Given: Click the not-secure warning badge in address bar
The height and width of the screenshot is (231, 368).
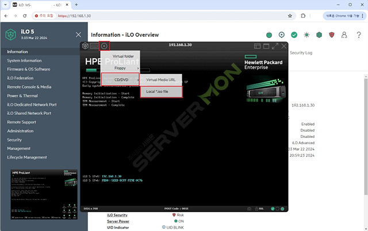Looking at the screenshot, I should coord(44,16).
